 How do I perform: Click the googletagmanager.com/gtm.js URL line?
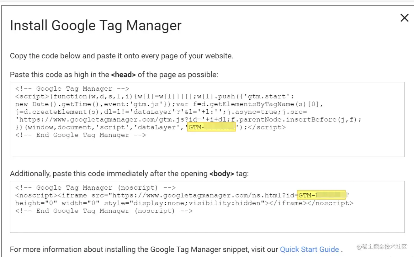(x=188, y=120)
